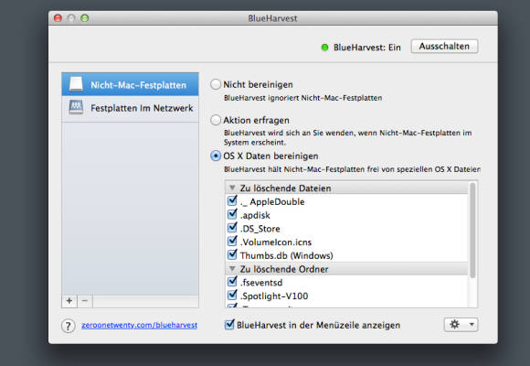Open help with the question mark icon
Screen dimensions: 530x366
pos(68,326)
